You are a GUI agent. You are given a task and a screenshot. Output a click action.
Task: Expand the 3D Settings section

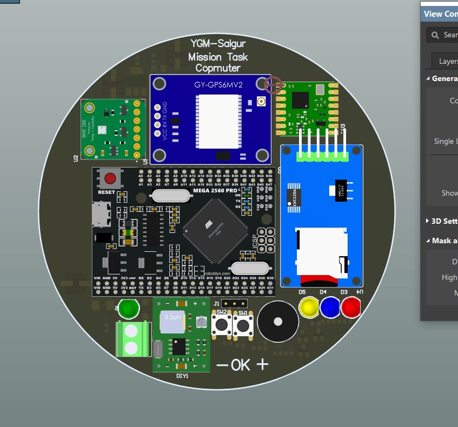[428, 221]
